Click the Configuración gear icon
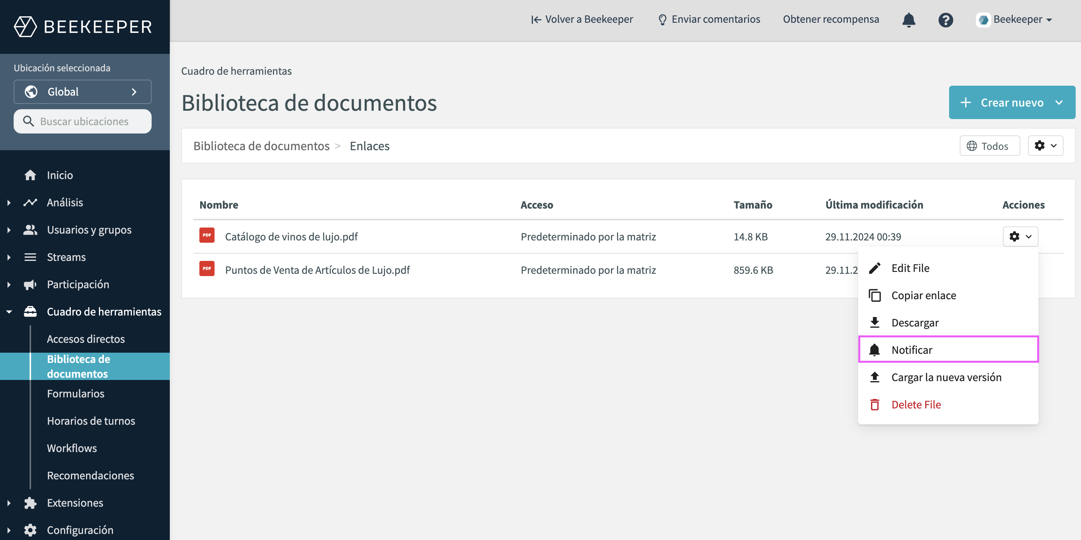This screenshot has height=540, width=1081. click(30, 530)
